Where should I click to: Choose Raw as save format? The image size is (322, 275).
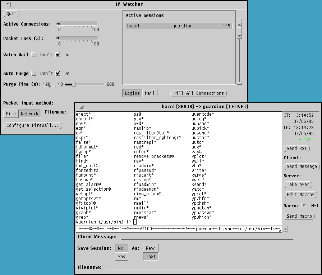pyautogui.click(x=151, y=248)
